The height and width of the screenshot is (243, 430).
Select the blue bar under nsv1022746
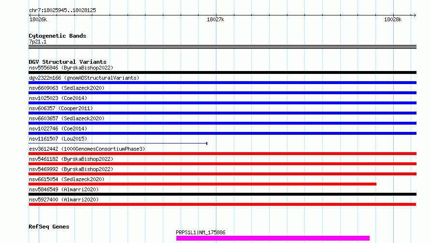click(222, 133)
